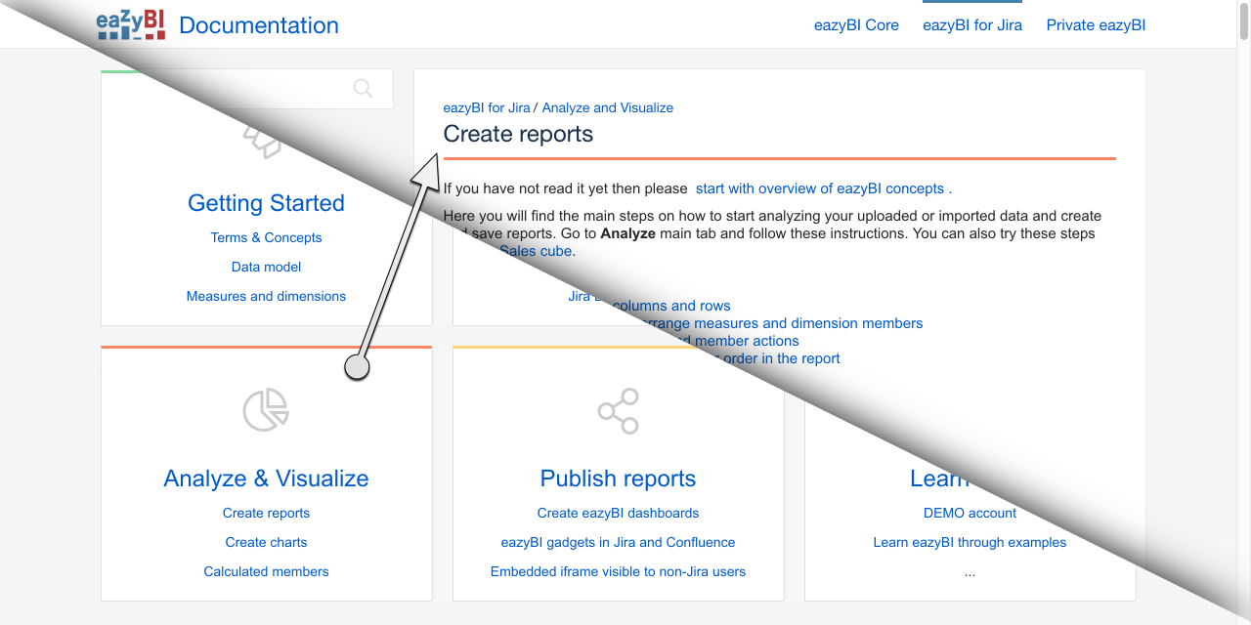Image resolution: width=1251 pixels, height=625 pixels.
Task: Open the Data model link
Action: tap(266, 267)
